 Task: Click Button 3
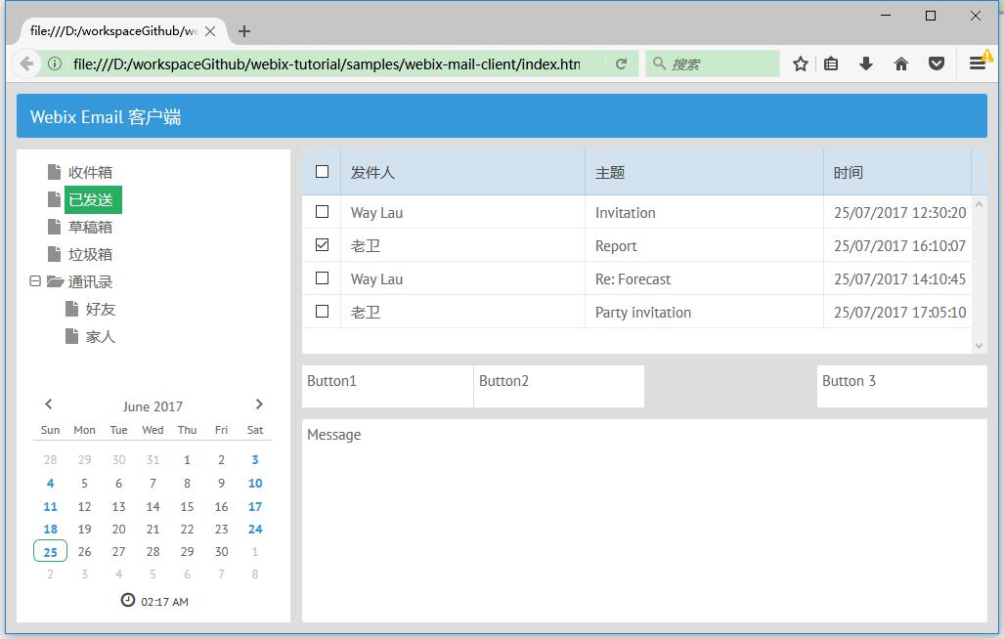point(902,386)
